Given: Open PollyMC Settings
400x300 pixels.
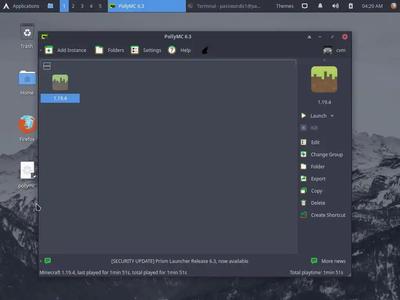Looking at the screenshot, I should tap(146, 50).
